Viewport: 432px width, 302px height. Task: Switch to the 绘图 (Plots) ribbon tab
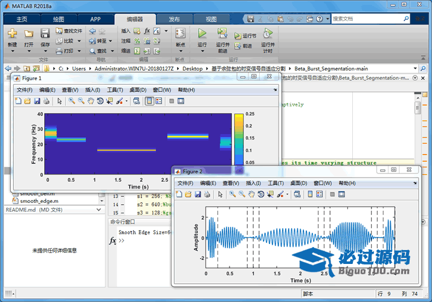tap(59, 19)
